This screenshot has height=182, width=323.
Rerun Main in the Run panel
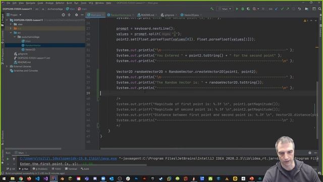pos(8,159)
